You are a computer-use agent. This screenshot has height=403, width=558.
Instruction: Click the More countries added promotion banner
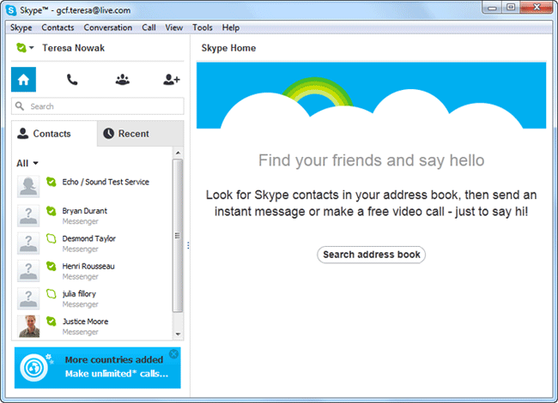(x=98, y=368)
